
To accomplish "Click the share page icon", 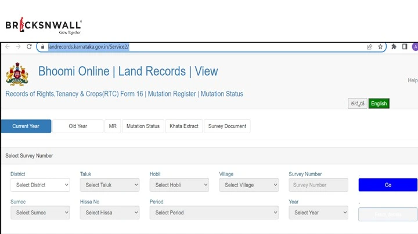I will click(369, 47).
